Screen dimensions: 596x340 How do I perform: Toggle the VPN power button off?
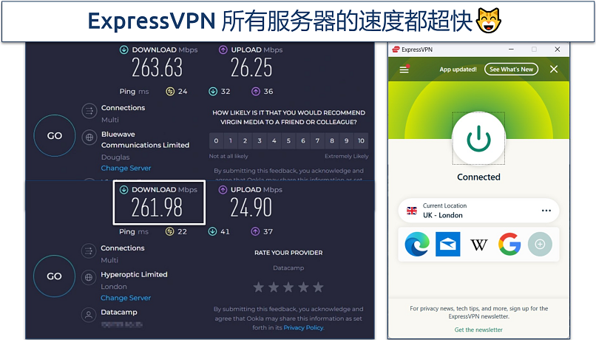478,138
